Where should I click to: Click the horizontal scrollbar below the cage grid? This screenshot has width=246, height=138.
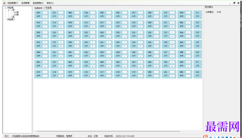(x=108, y=131)
